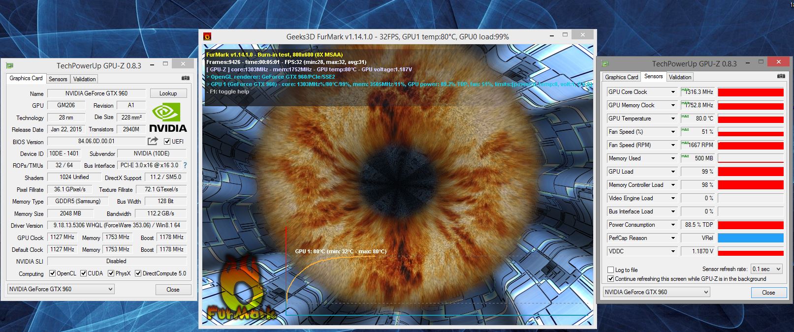Click the Fan Speed 1667 RPM value
Viewport: 794px width, 332px height.
698,145
